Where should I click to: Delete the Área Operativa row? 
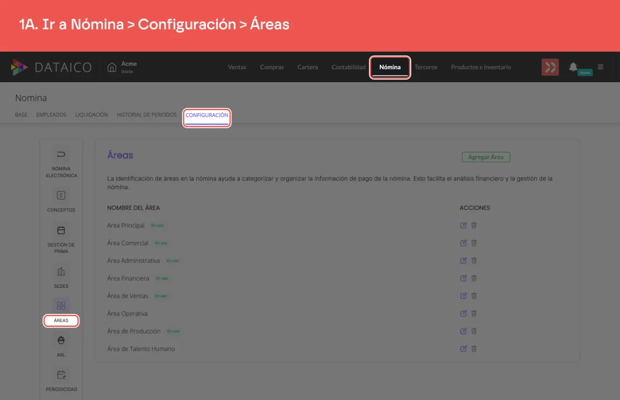[474, 313]
